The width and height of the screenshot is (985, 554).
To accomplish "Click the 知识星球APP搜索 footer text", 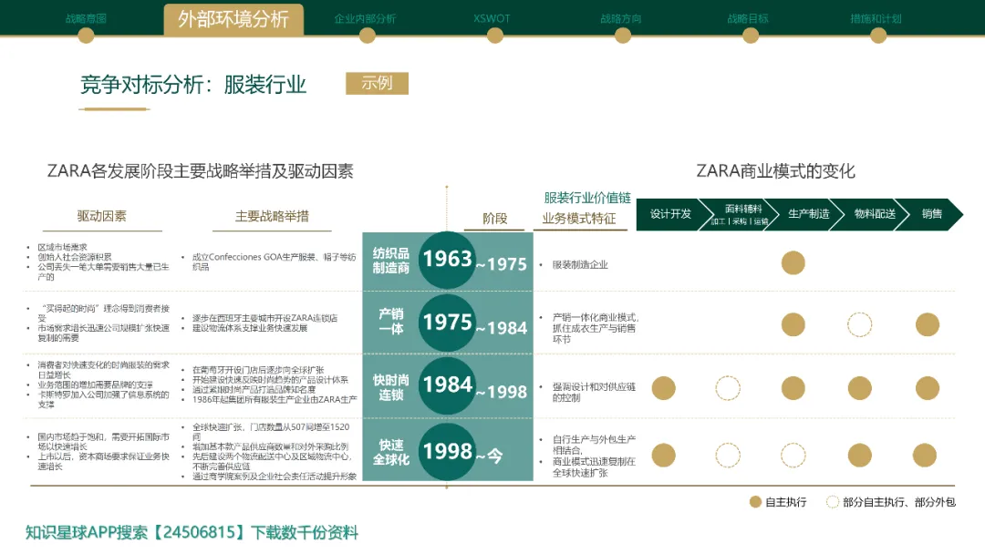I will [192, 533].
